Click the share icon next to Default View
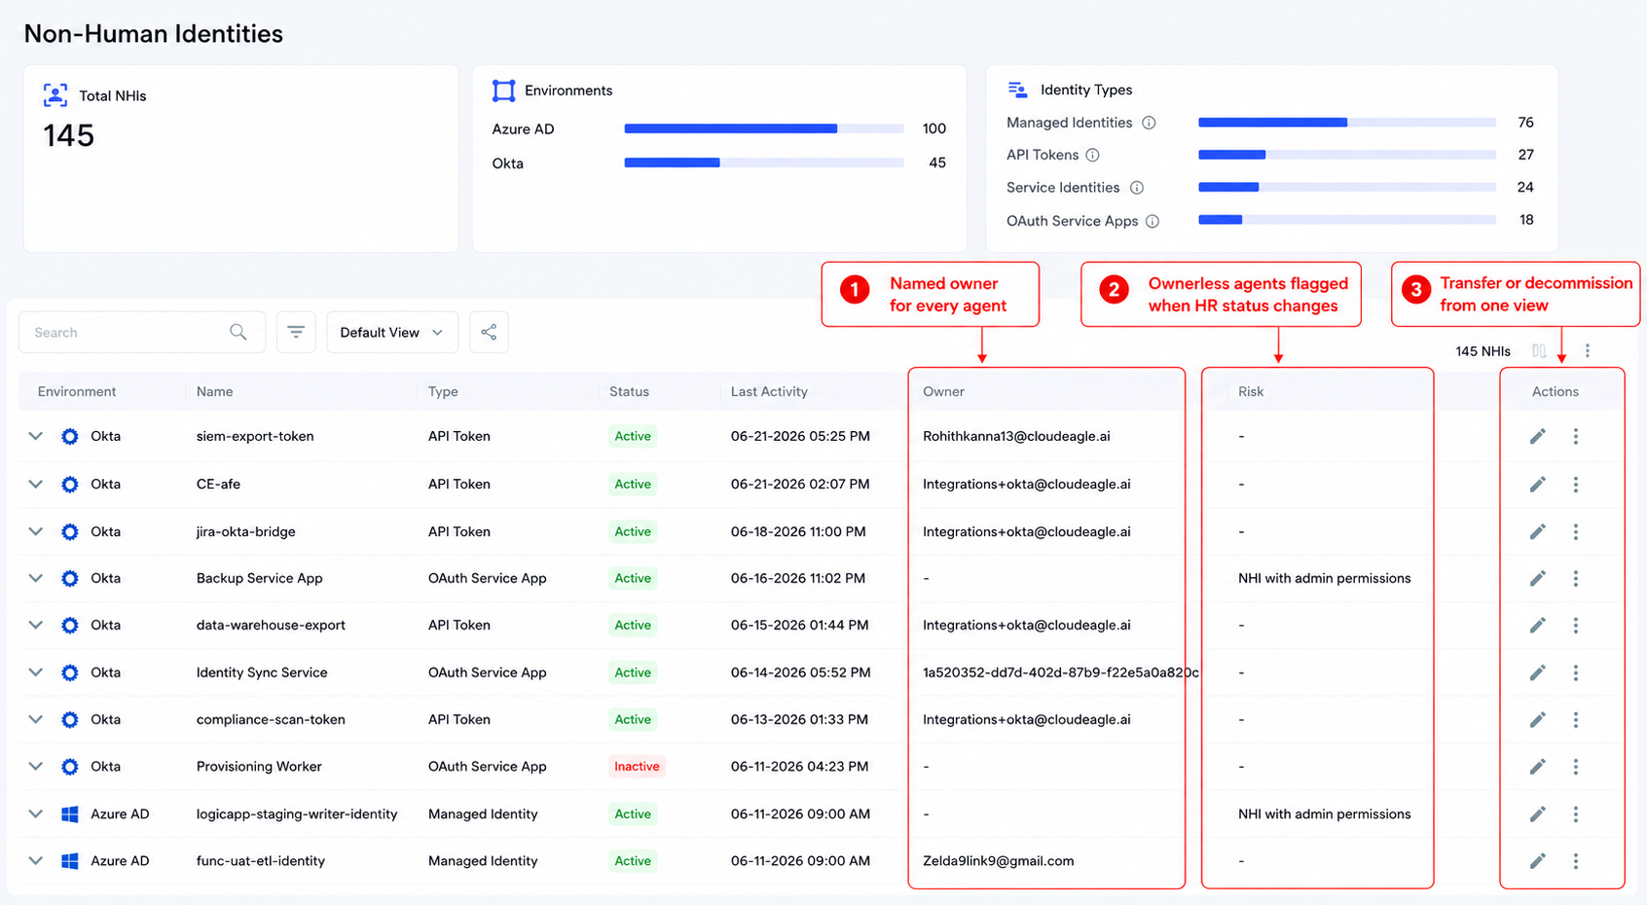The height and width of the screenshot is (905, 1647). (489, 332)
